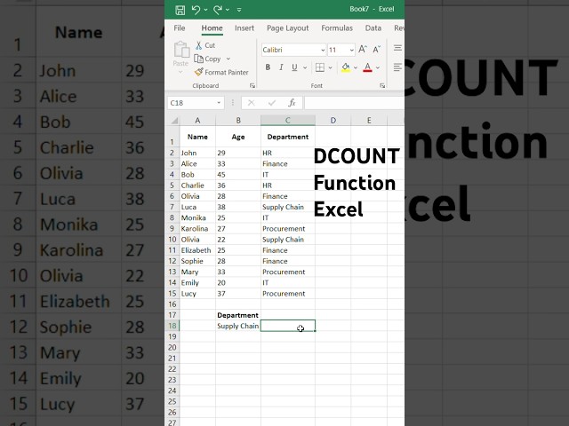The height and width of the screenshot is (426, 569).
Task: Toggle Italic formatting
Action: click(281, 67)
